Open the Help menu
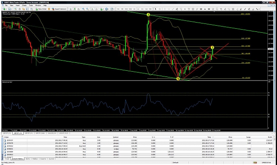Image resolution: width=277 pixels, height=165 pixels. point(45,5)
